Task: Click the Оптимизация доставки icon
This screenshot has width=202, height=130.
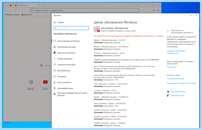Action: [55, 47]
